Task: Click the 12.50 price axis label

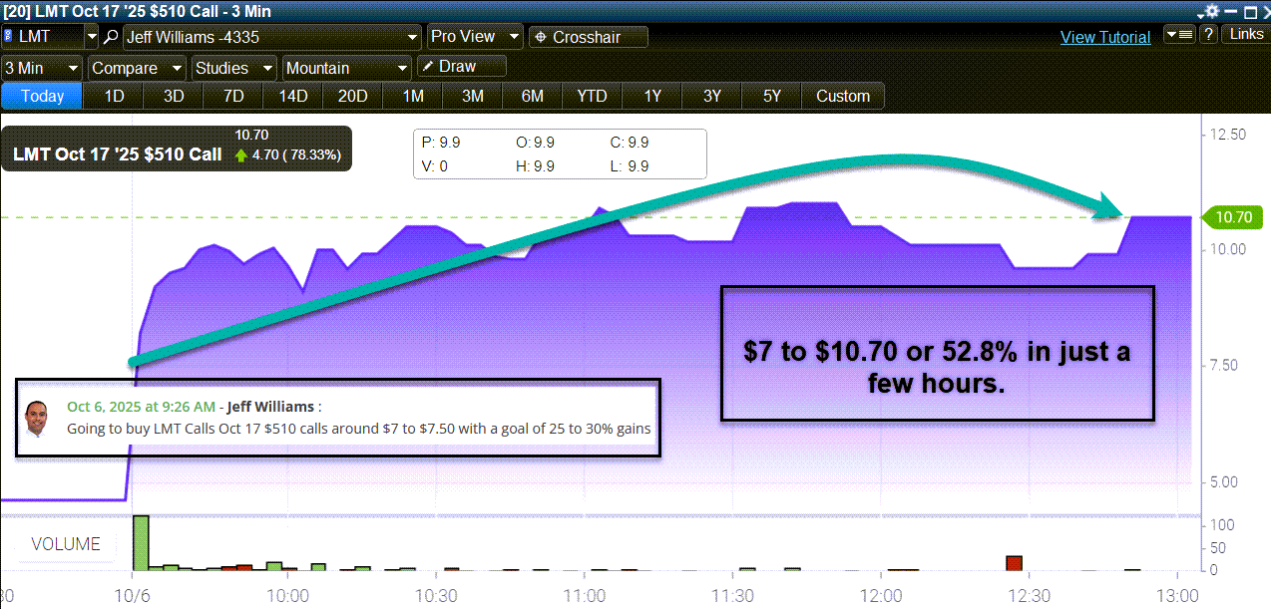Action: tap(1228, 135)
